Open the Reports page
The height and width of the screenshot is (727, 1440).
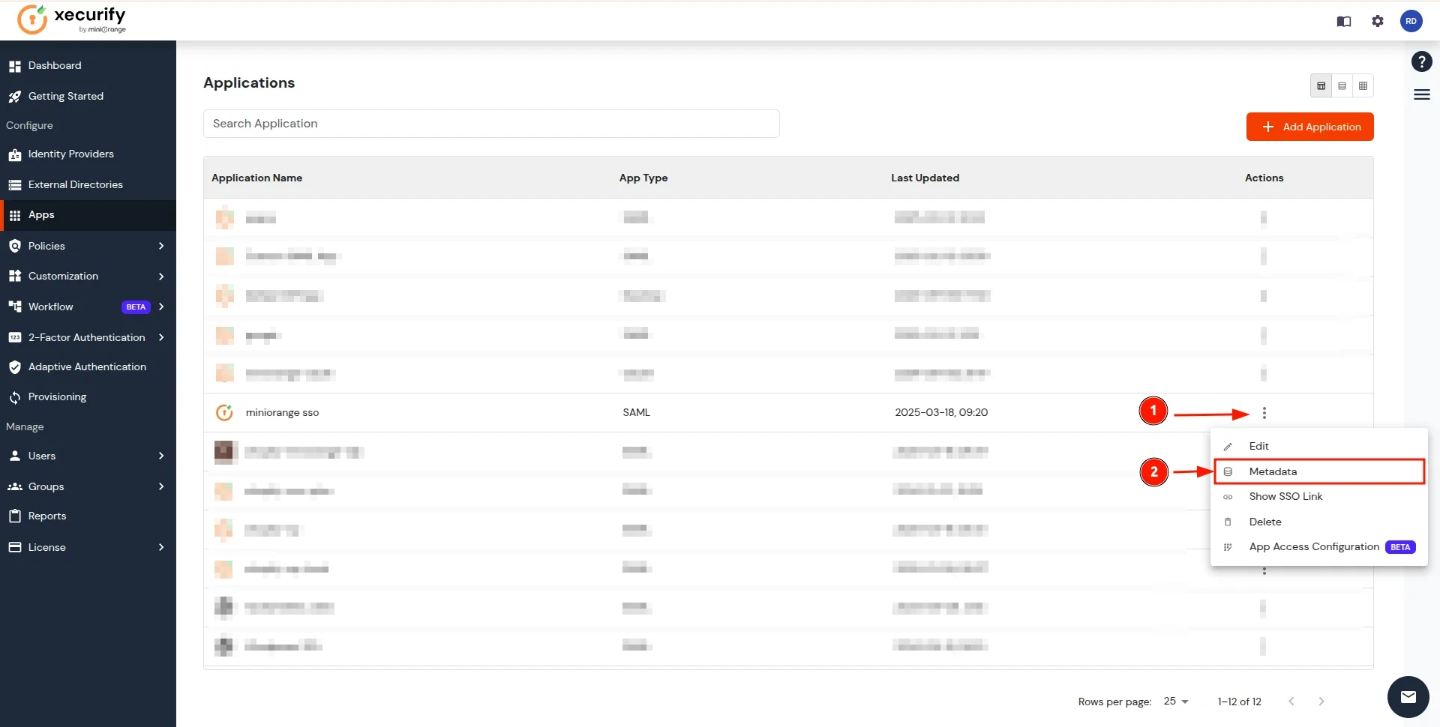[x=46, y=516]
